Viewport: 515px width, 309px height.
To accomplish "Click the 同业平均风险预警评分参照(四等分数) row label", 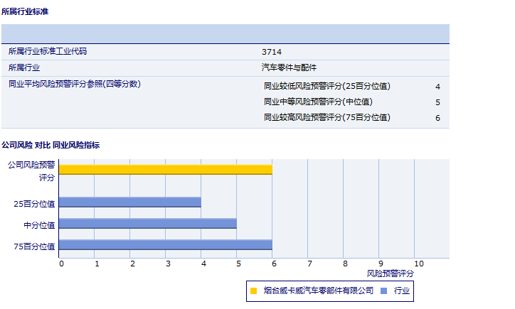I will (x=75, y=84).
